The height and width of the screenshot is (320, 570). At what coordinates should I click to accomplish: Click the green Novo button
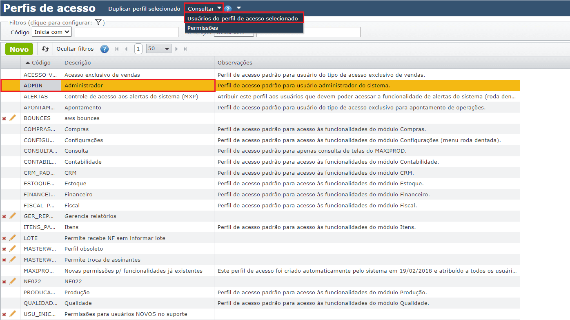[x=19, y=49]
